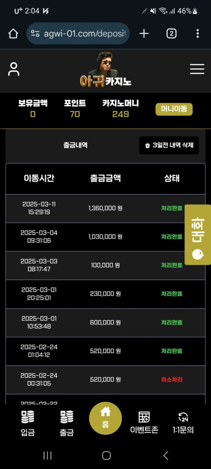Open a new tab with plus icon
The width and height of the screenshot is (211, 469).
(x=144, y=34)
